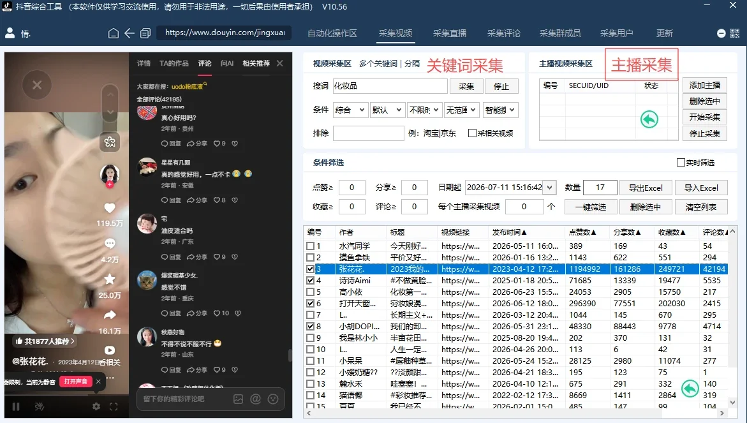
Task: Check the row 11 小呆呆 checkbox
Action: (310, 361)
